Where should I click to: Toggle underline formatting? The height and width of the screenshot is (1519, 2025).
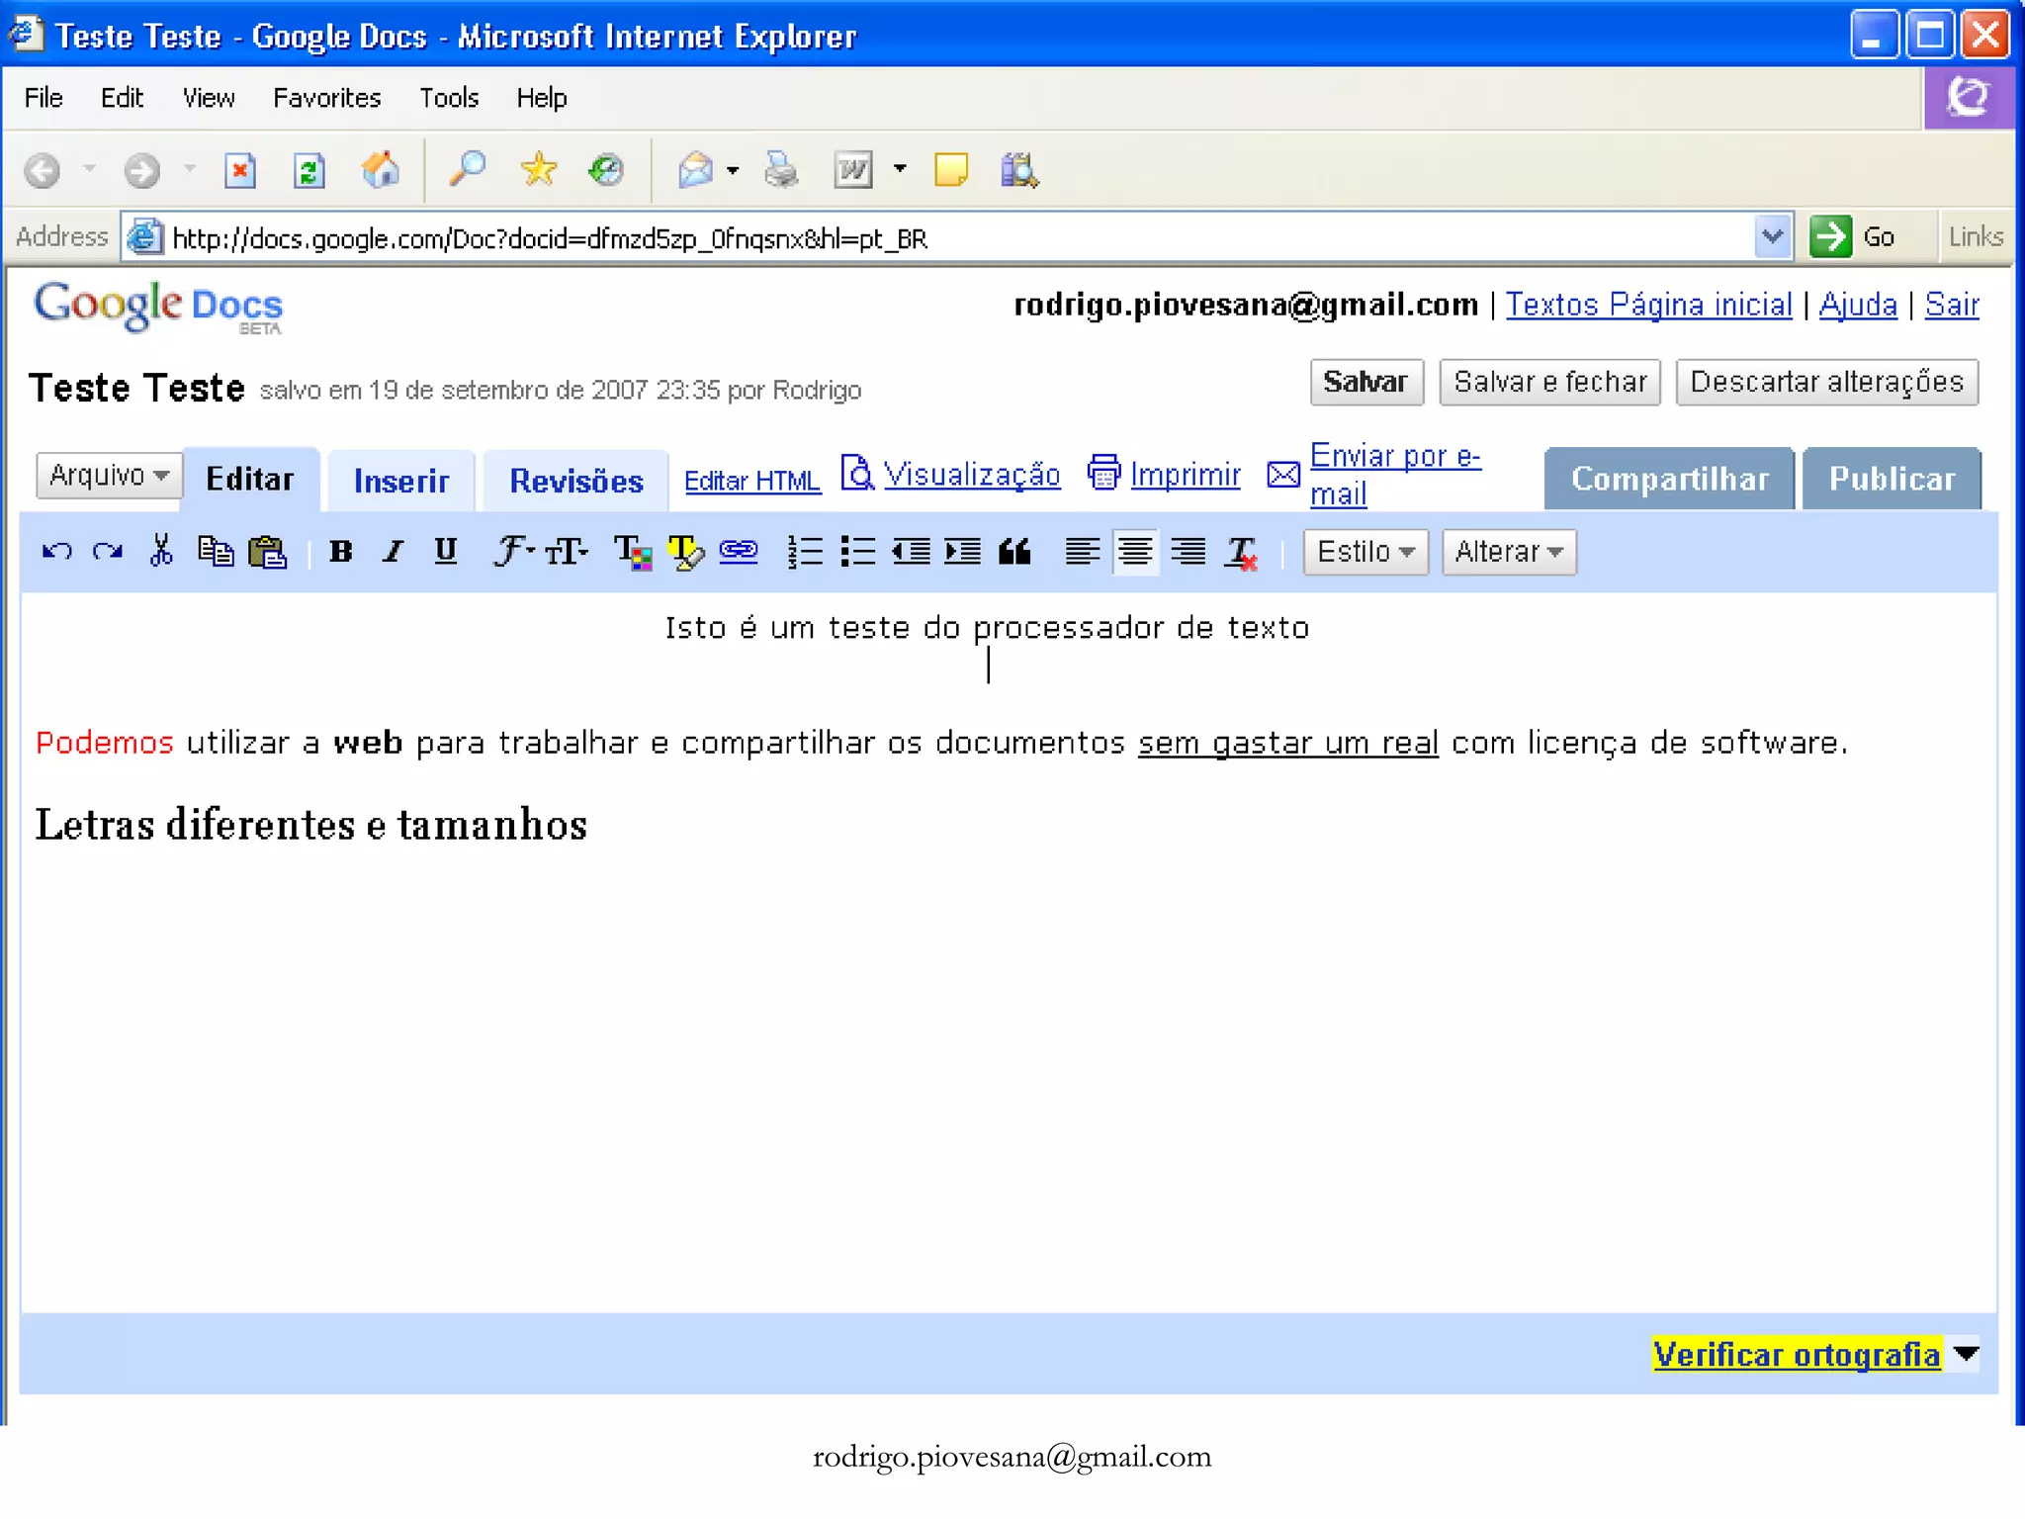pos(446,551)
